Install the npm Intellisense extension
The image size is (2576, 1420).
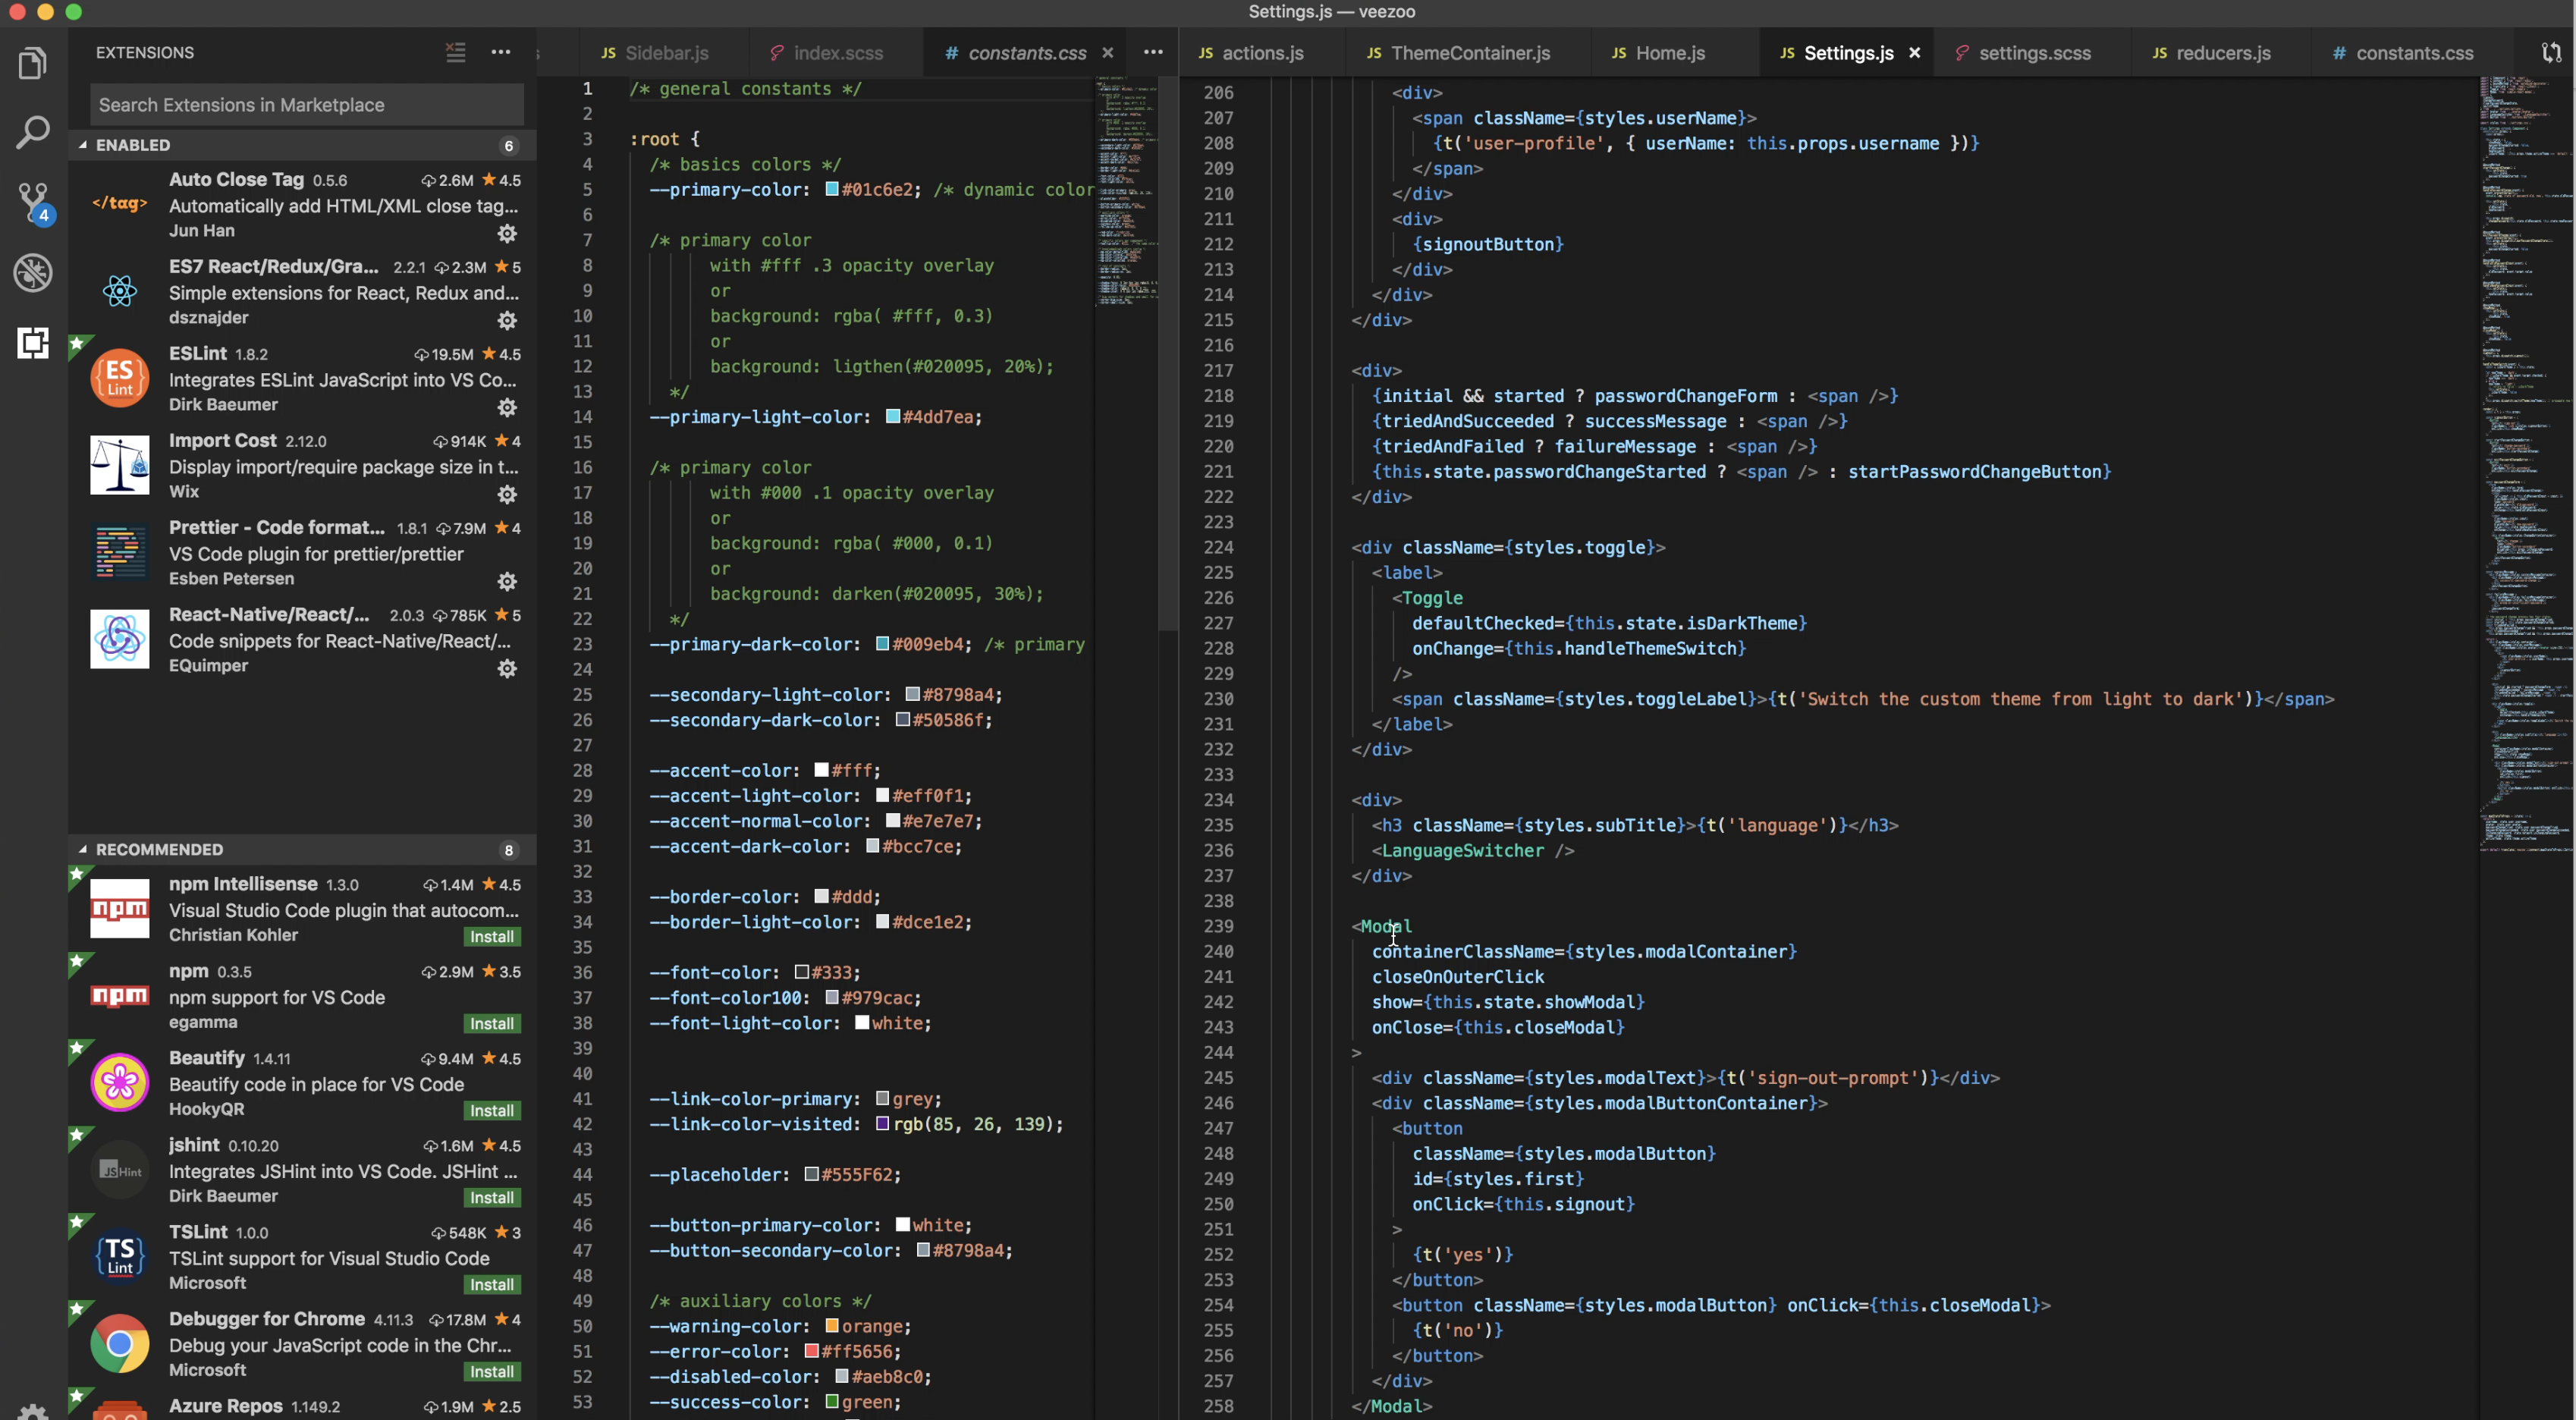click(x=492, y=936)
